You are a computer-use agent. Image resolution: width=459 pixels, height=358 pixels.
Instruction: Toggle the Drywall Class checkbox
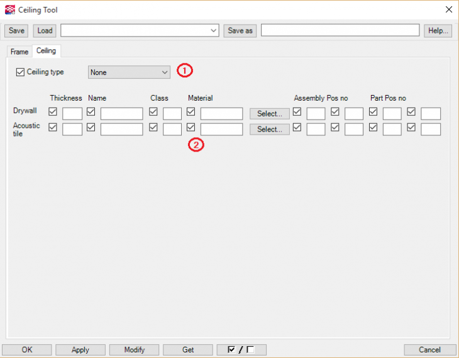pos(153,112)
